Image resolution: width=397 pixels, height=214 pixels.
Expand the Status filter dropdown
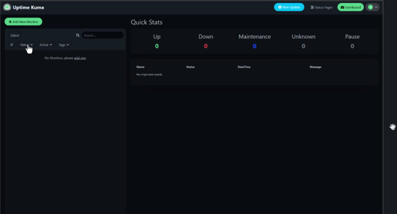[x=26, y=45]
